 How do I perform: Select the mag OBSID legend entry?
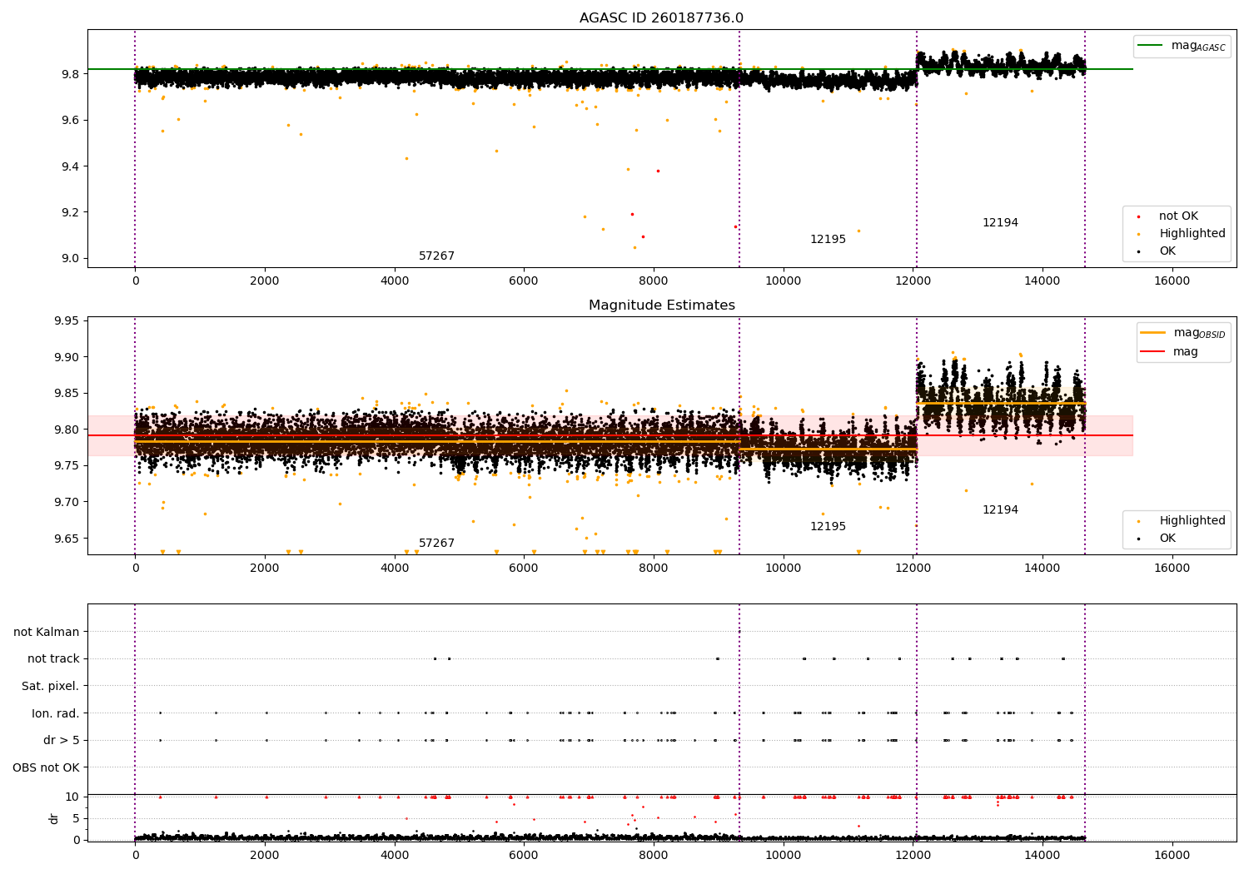1183,333
